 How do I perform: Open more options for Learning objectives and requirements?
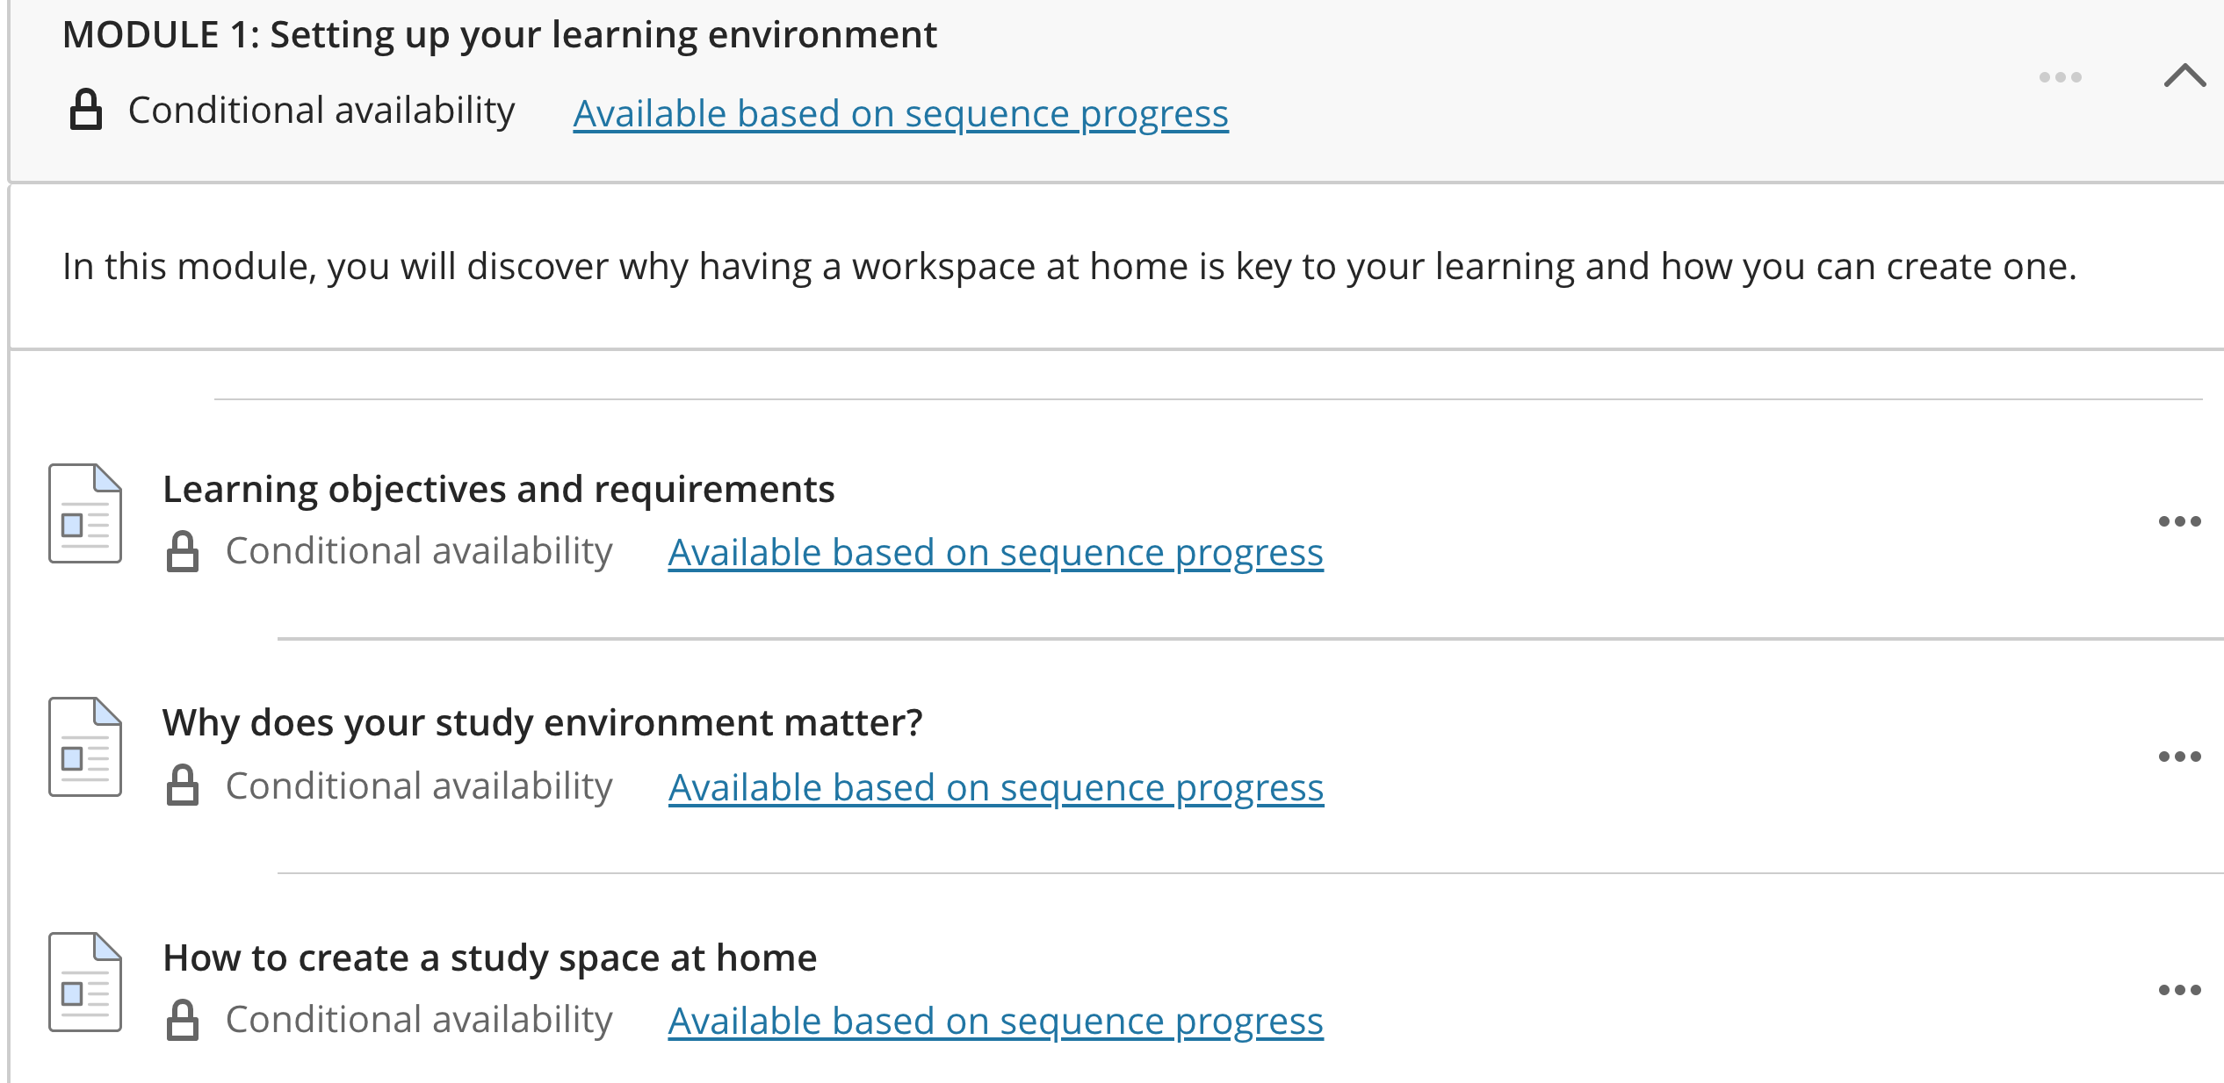pyautogui.click(x=2179, y=521)
